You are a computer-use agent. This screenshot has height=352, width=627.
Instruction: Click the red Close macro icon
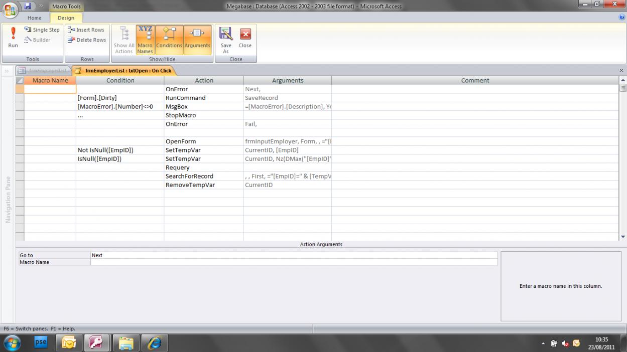(x=245, y=38)
